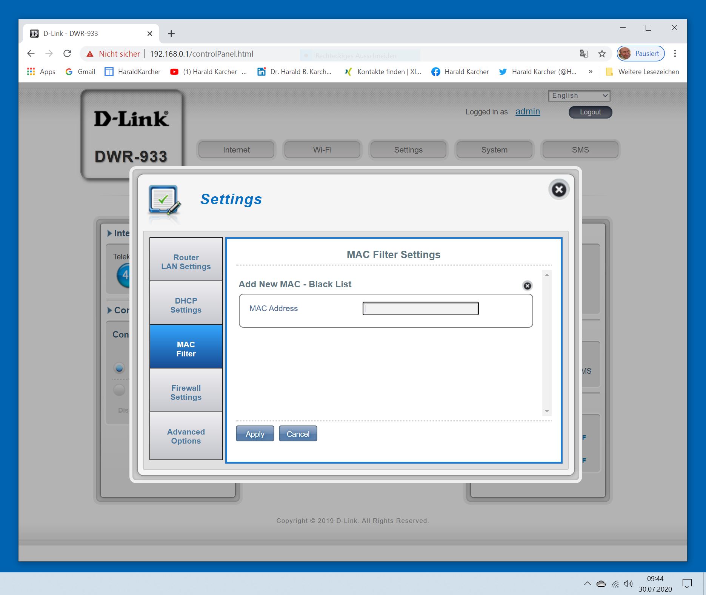
Task: Open the Xing Kontakte finden bookmark
Action: pos(383,72)
